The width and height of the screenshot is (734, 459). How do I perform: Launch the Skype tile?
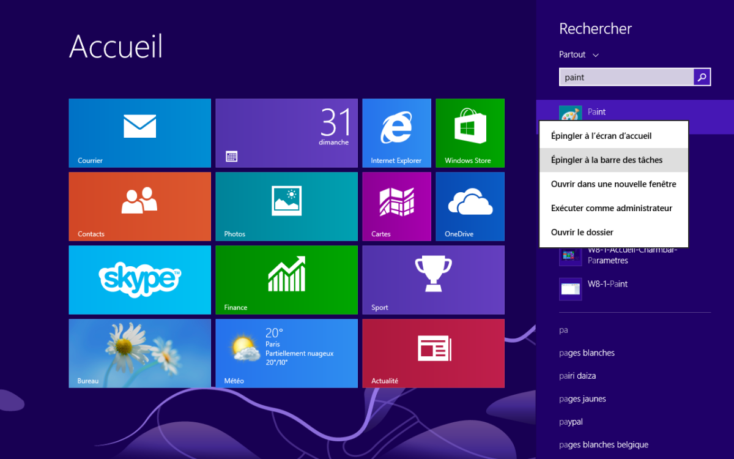tap(139, 280)
